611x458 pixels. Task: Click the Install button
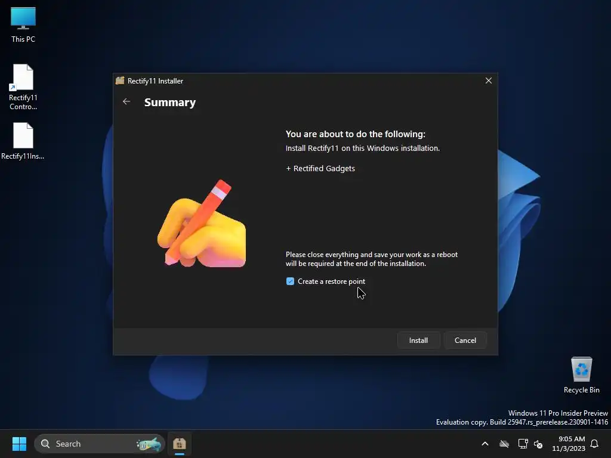coord(418,341)
